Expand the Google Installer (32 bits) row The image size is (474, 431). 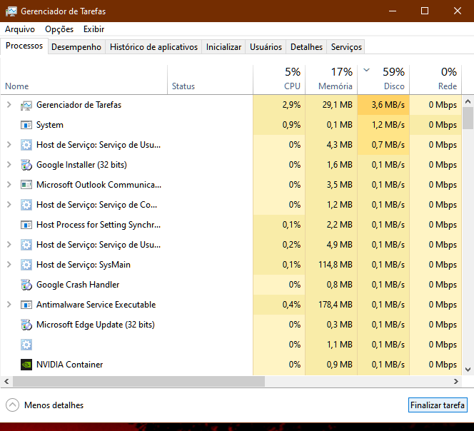point(9,164)
